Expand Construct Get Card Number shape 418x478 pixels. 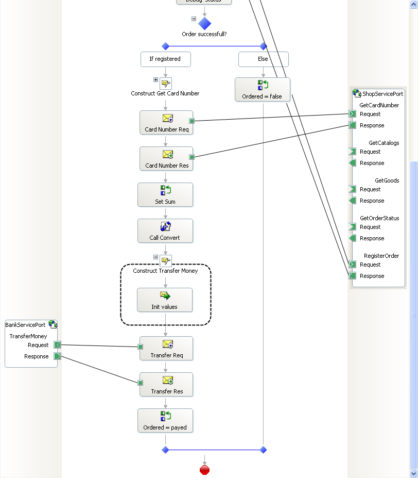(155, 79)
